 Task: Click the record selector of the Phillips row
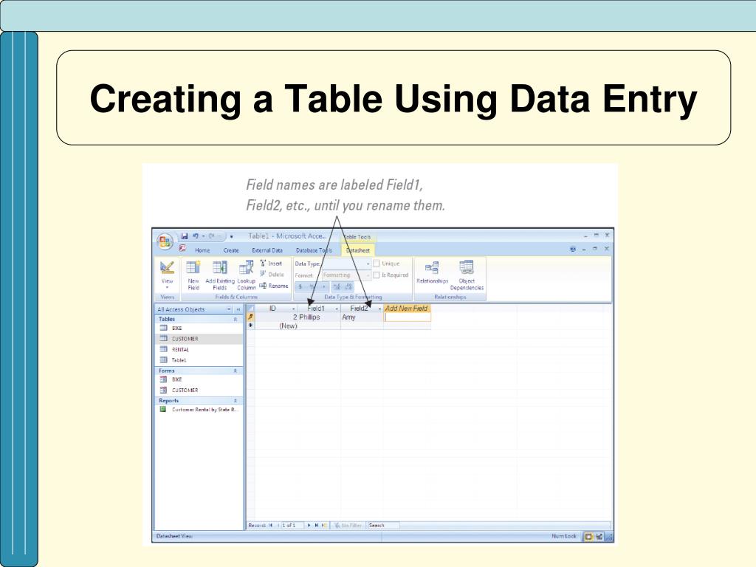(250, 317)
